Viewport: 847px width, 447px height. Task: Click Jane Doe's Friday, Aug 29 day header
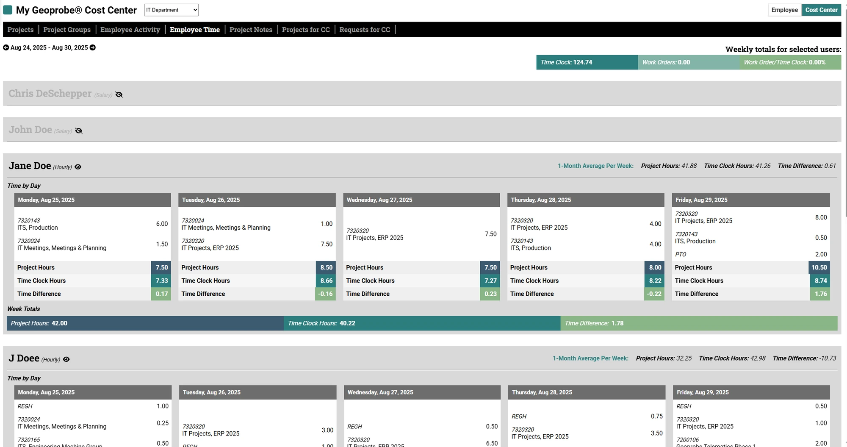point(751,200)
